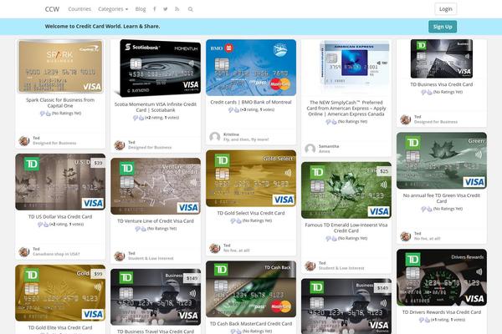The width and height of the screenshot is (502, 334).
Task: Open the RSS feed icon in navbar
Action: click(177, 9)
